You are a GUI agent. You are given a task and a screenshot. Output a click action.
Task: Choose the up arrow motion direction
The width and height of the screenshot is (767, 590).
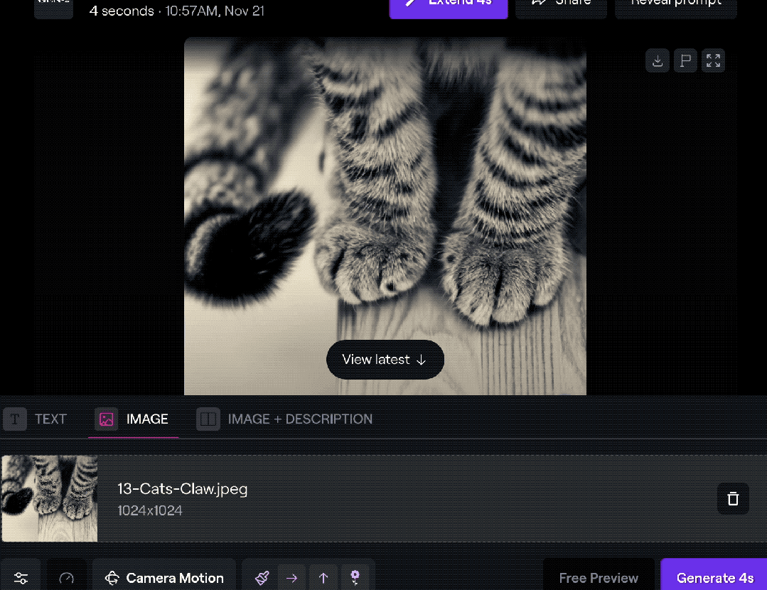[323, 578]
